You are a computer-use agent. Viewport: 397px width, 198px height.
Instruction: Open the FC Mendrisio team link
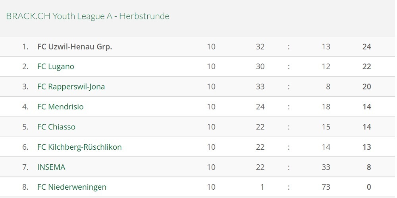[60, 107]
